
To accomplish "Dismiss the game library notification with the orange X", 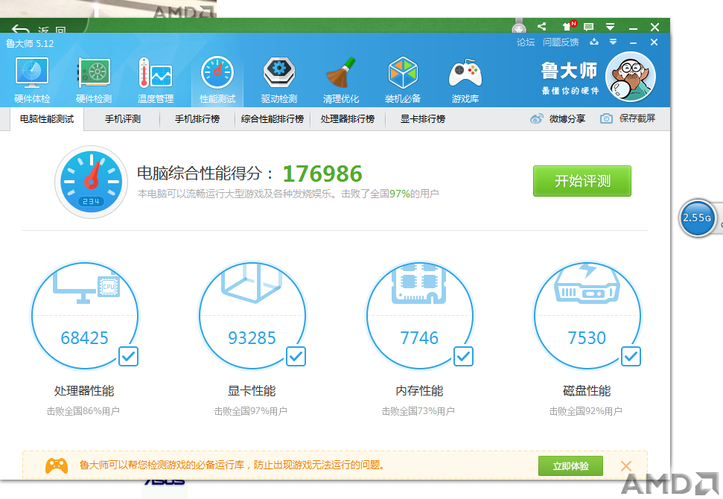I will point(625,465).
